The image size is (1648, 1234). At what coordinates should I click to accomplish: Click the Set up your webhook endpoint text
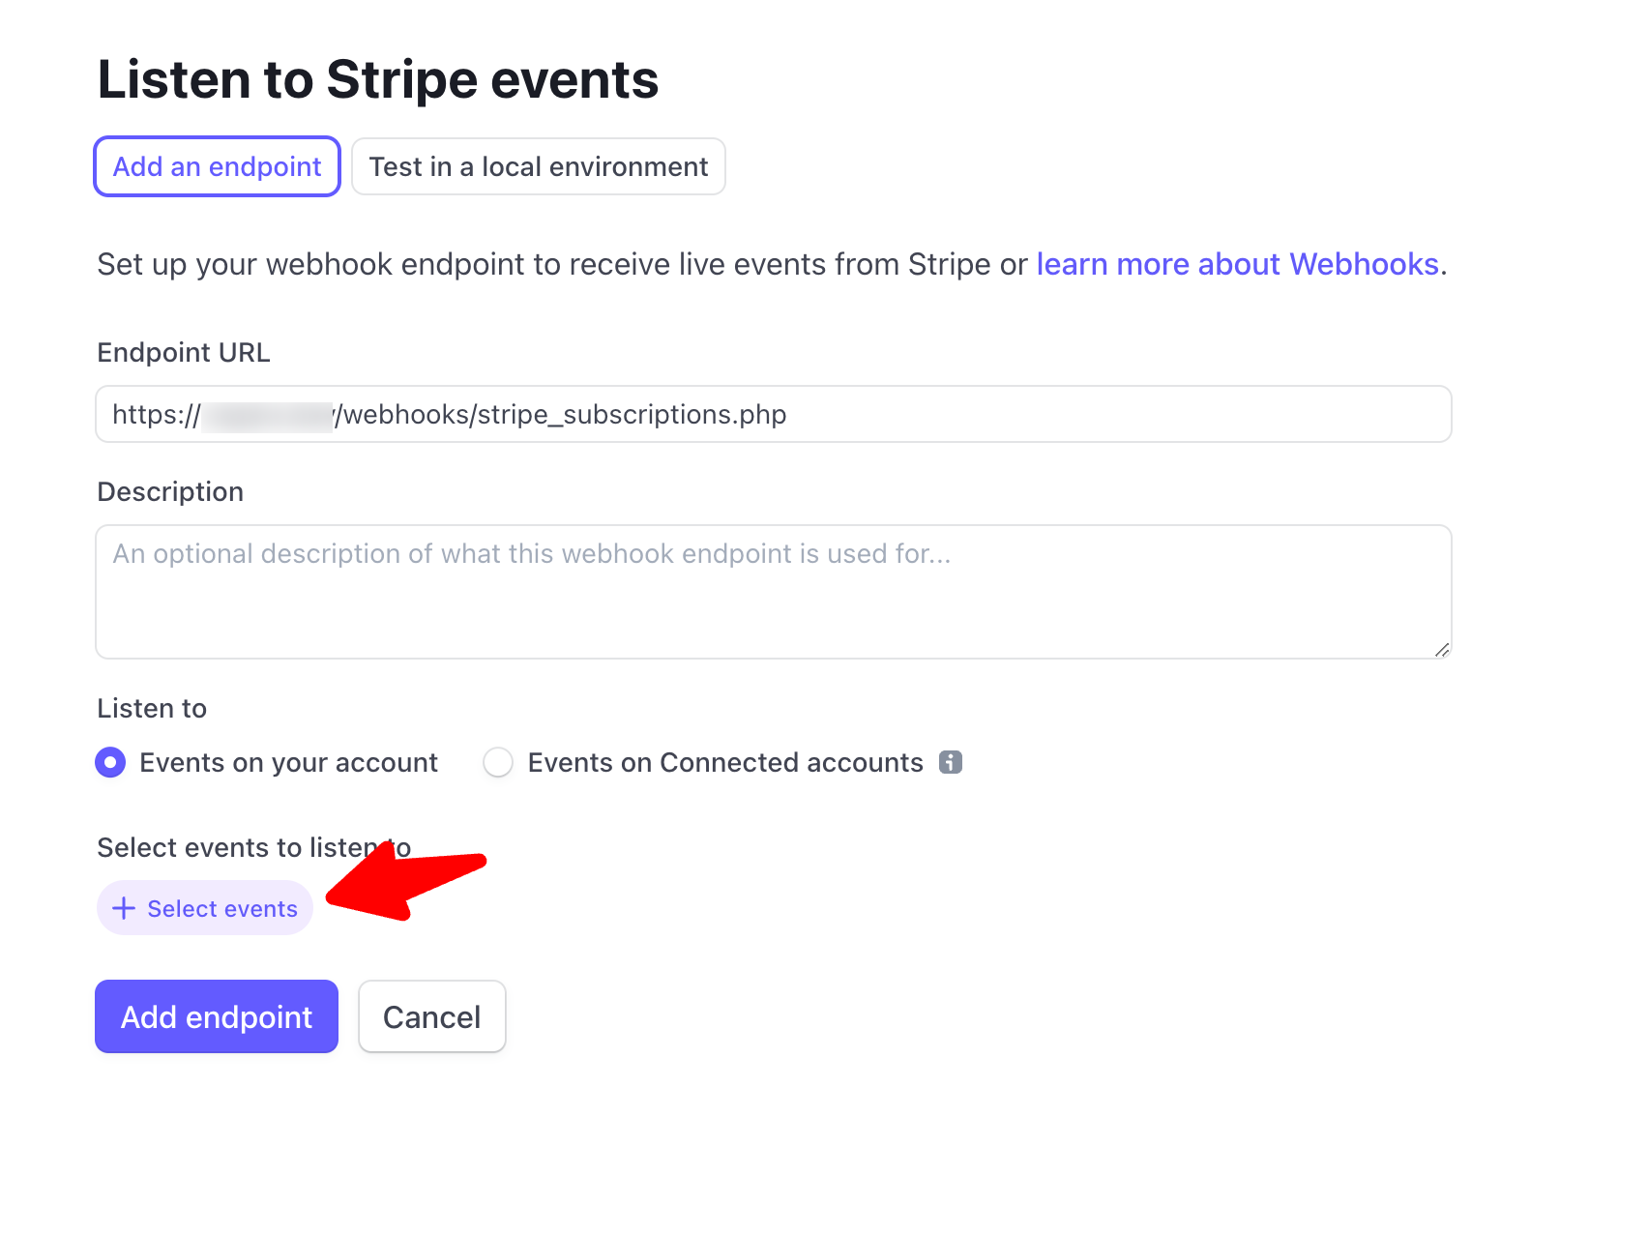[x=561, y=264]
